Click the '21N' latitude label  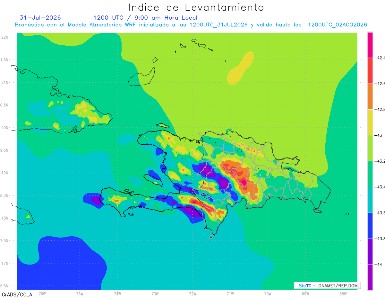[x=5, y=82]
